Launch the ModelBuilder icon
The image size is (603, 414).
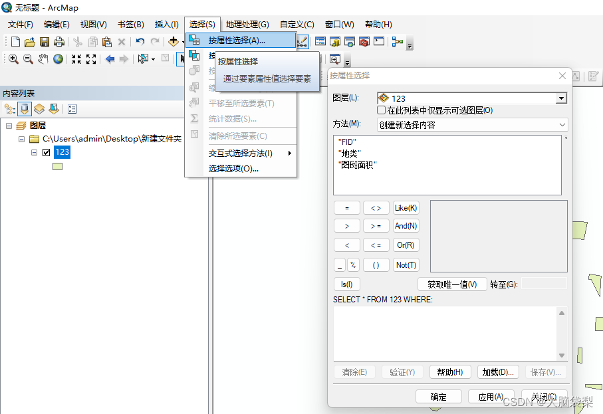tap(398, 41)
